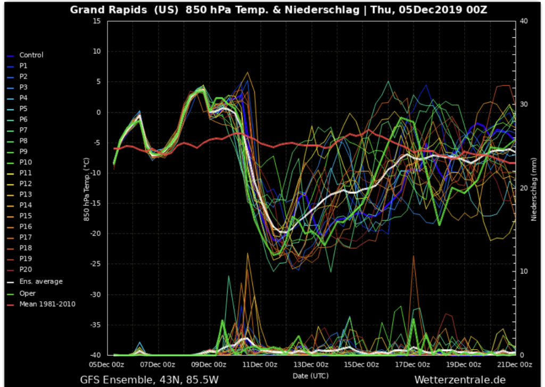The height and width of the screenshot is (387, 545).
Task: Select the Mean 1981-2010 legend entry
Action: pos(41,304)
